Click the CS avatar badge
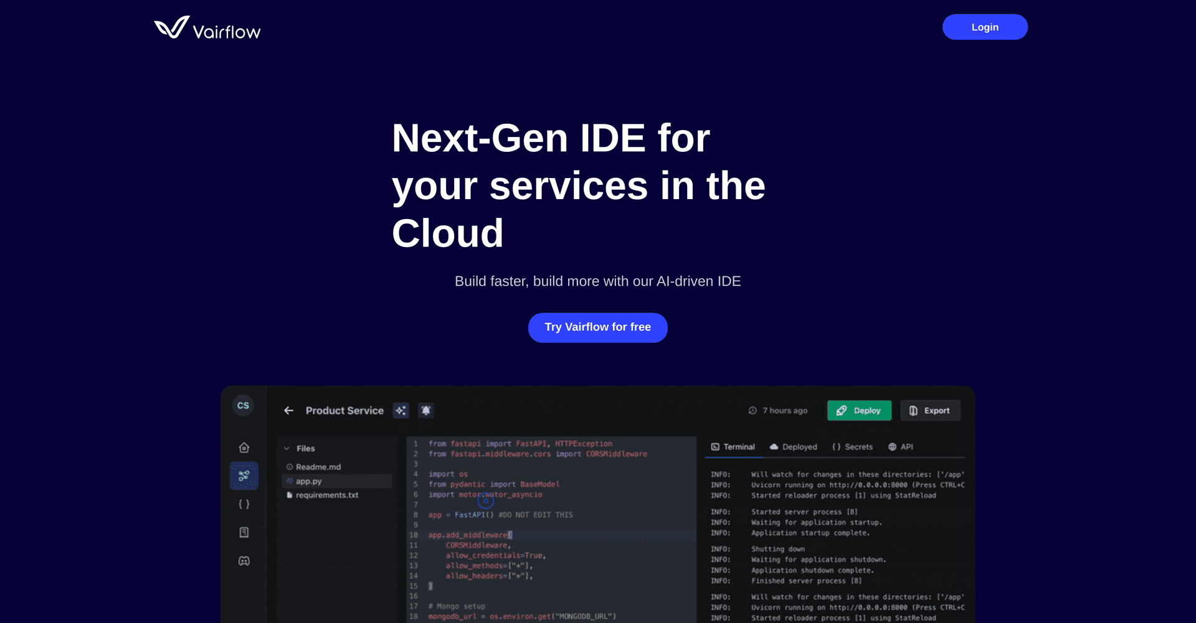 click(243, 405)
